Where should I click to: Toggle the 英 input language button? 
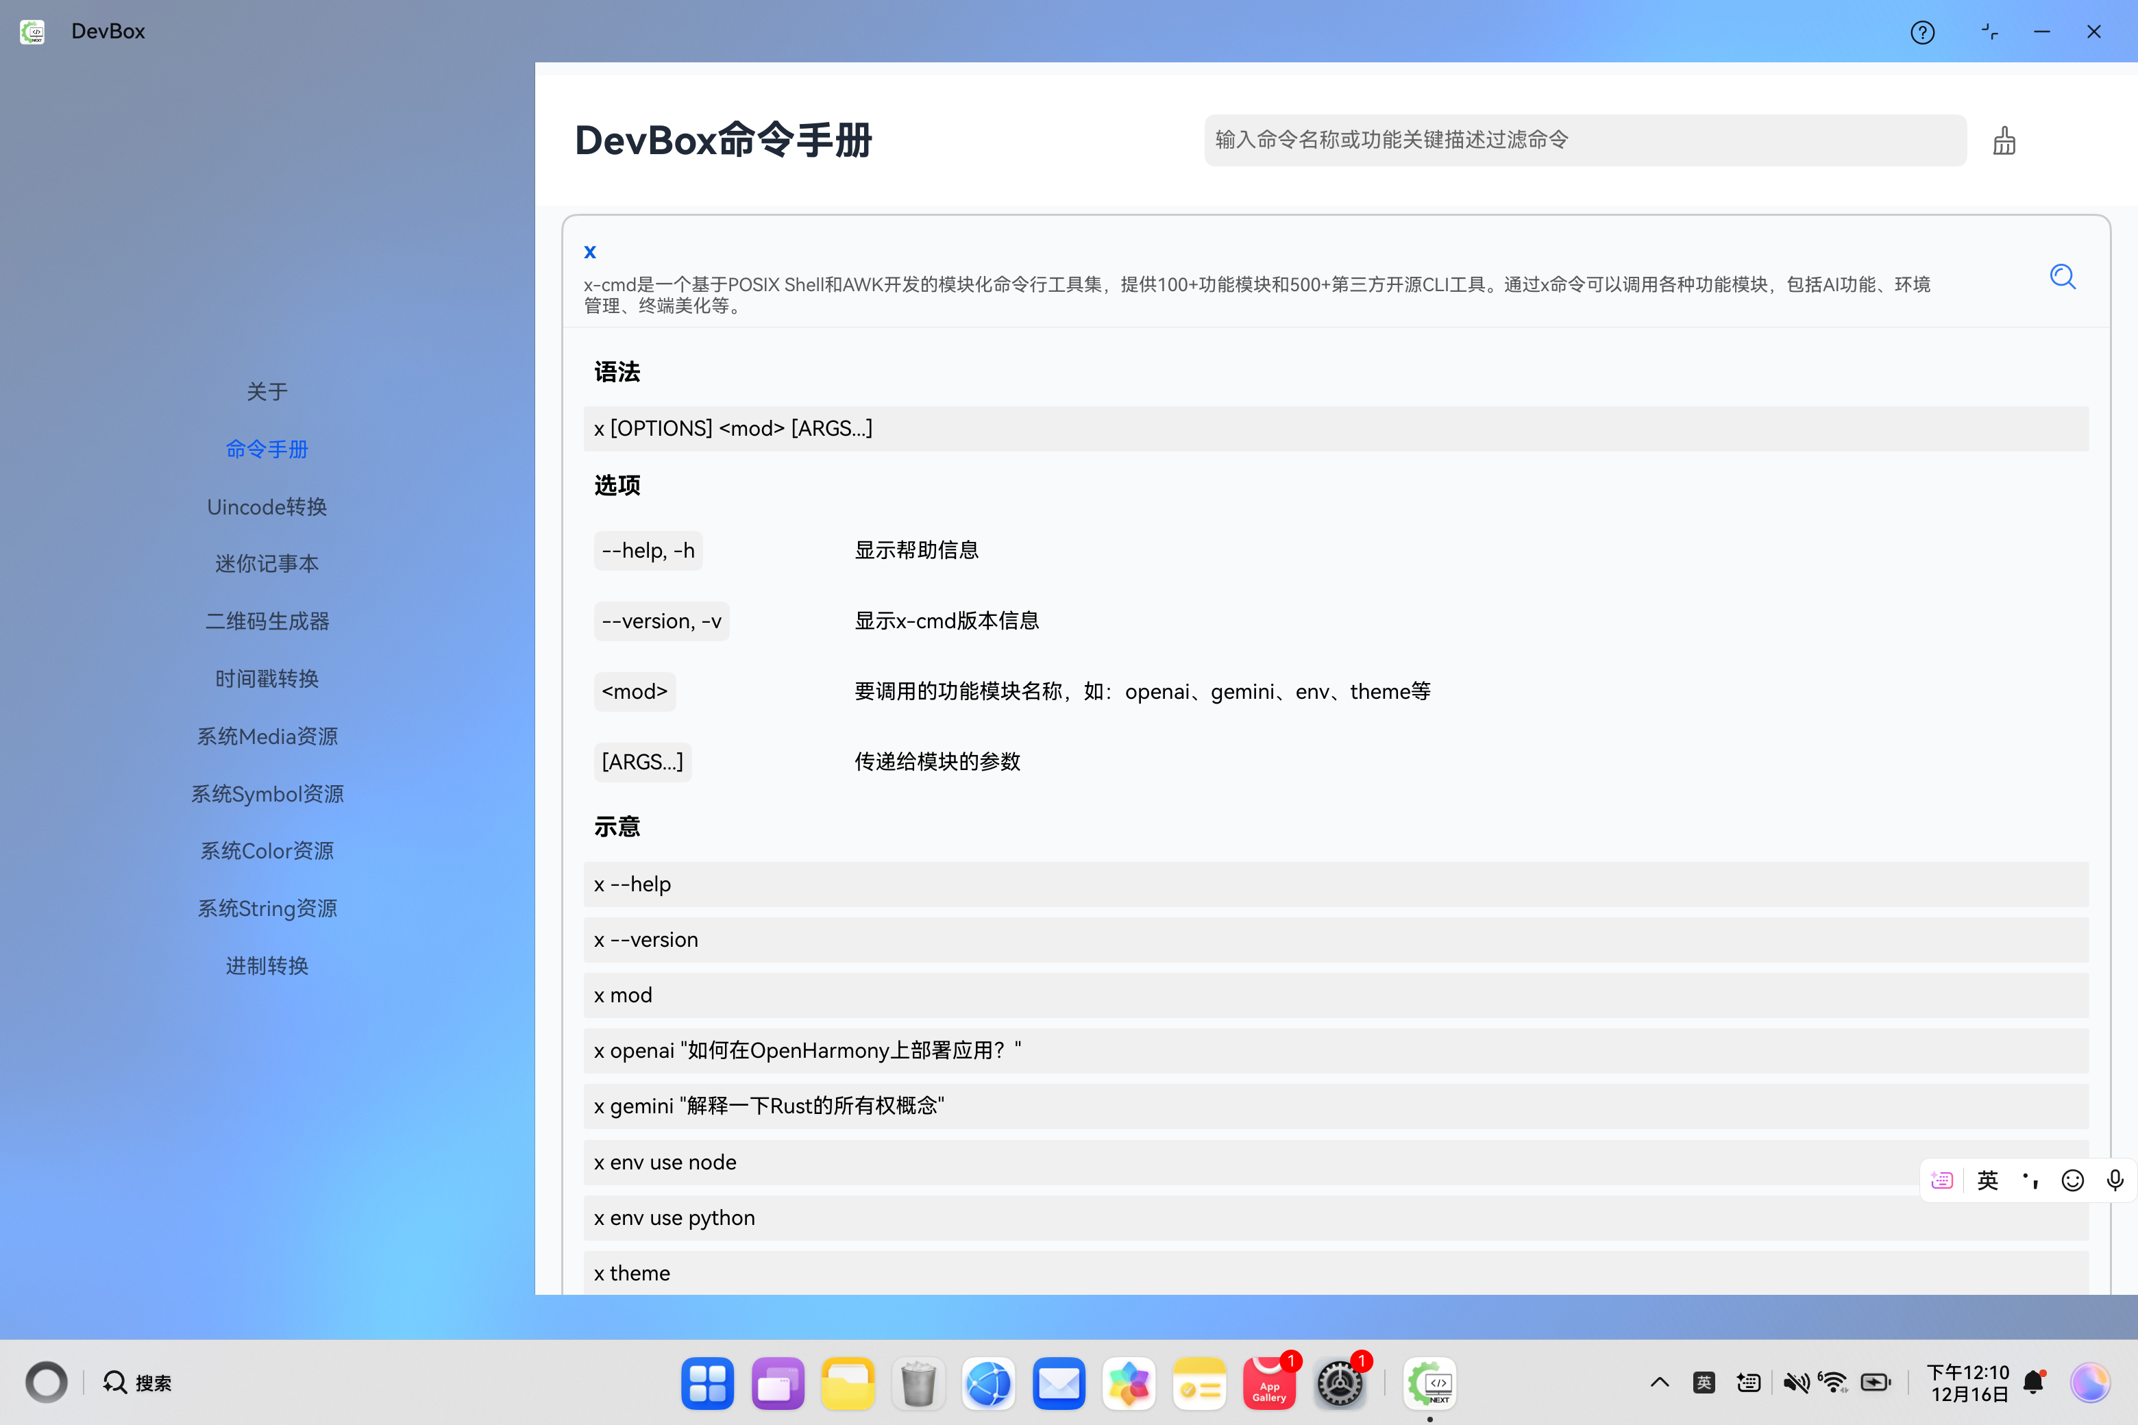1987,1180
